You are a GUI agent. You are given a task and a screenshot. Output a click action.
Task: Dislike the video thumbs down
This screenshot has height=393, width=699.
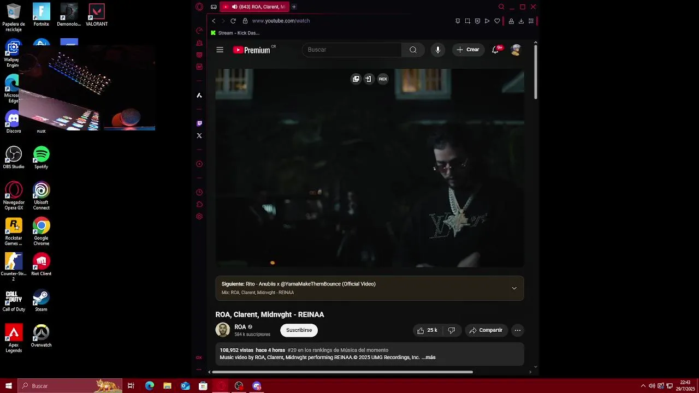tap(452, 330)
